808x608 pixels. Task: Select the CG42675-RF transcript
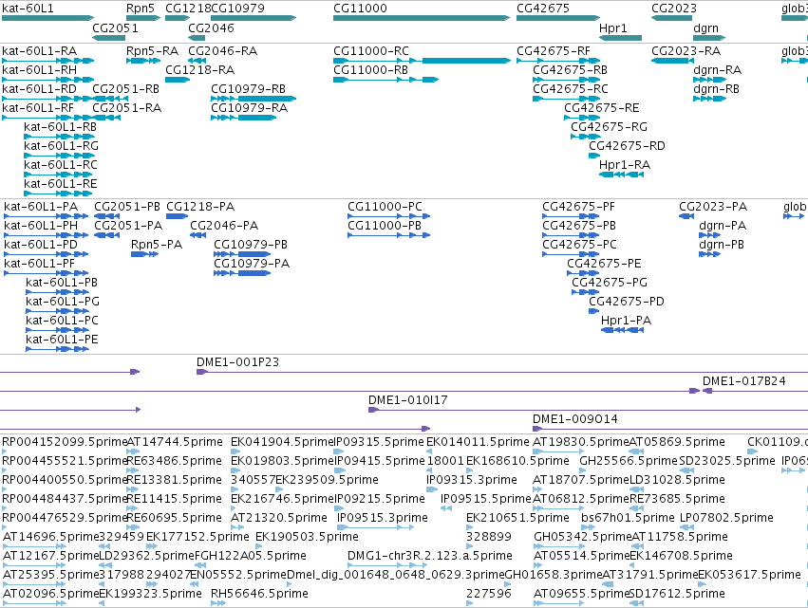pyautogui.click(x=558, y=61)
